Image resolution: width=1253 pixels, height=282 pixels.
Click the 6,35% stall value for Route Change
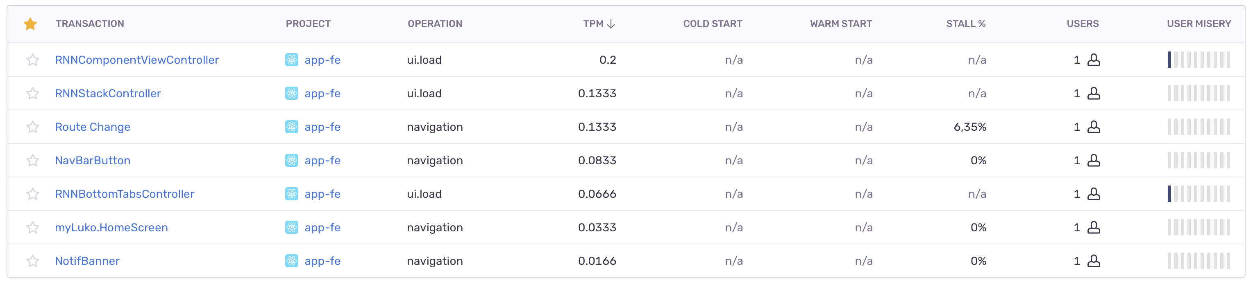[970, 127]
